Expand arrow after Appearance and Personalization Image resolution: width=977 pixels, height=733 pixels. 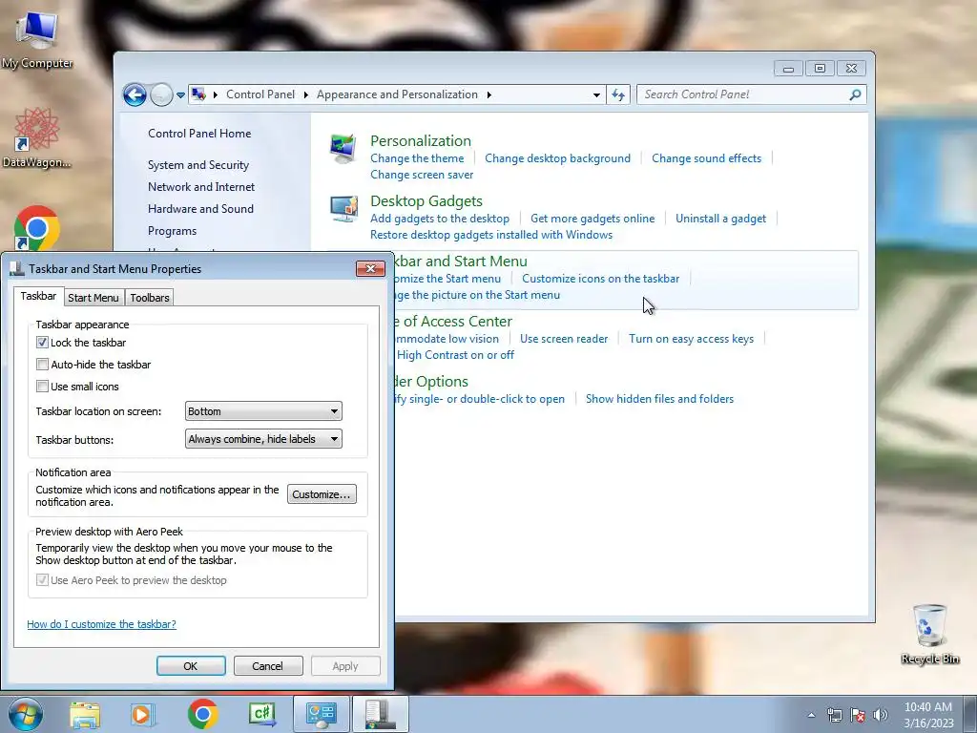489,94
